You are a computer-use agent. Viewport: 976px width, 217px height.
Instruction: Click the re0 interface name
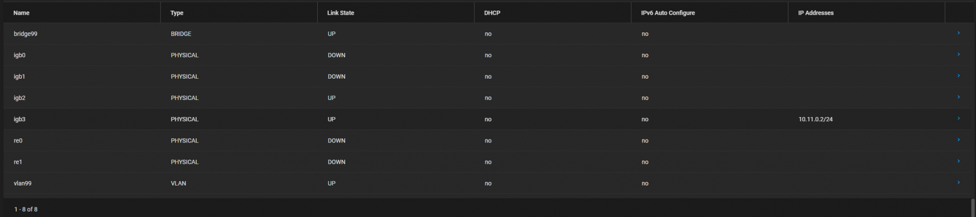click(x=18, y=140)
